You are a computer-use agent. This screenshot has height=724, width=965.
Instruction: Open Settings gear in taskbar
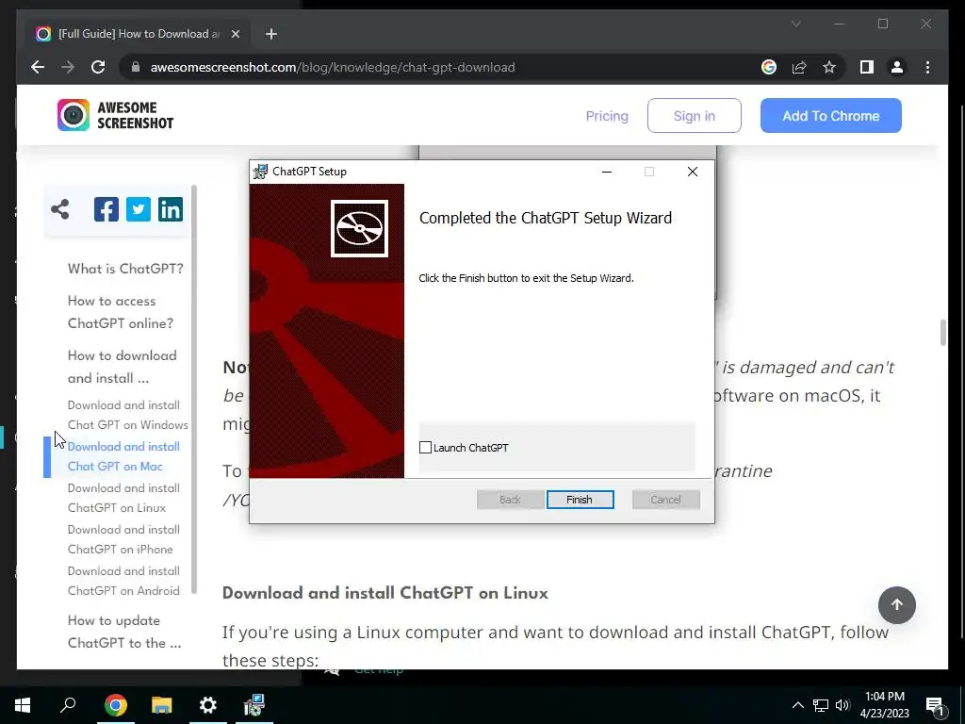pos(208,705)
